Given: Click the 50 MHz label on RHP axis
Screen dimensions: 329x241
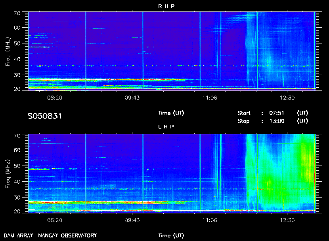Looking at the screenshot, I should pyautogui.click(x=17, y=43).
